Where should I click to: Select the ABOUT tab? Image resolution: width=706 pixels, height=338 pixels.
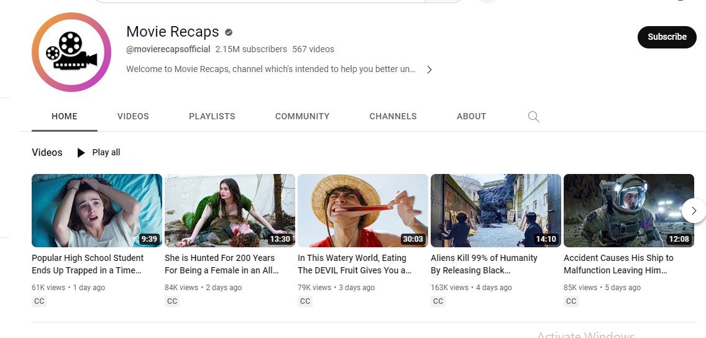point(471,116)
